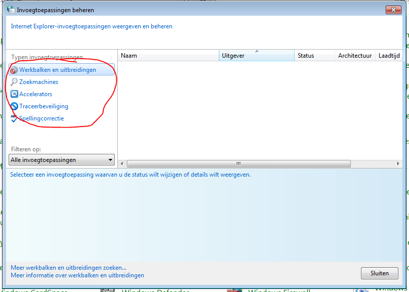Click the Internet Explorer-invoegtoepassingen weergeven heading
409x292 pixels.
click(x=92, y=26)
